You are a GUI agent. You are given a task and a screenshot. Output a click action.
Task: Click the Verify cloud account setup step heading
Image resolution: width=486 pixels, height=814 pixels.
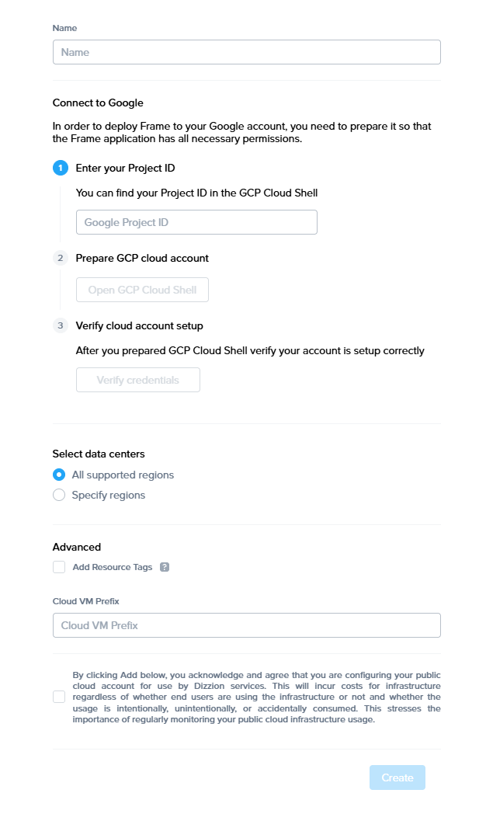click(x=139, y=325)
